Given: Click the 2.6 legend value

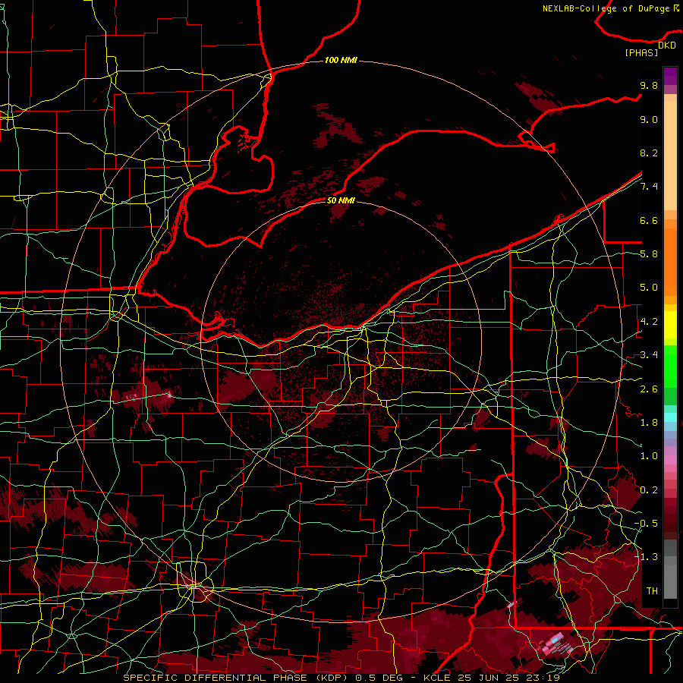Looking at the screenshot, I should pyautogui.click(x=649, y=389).
